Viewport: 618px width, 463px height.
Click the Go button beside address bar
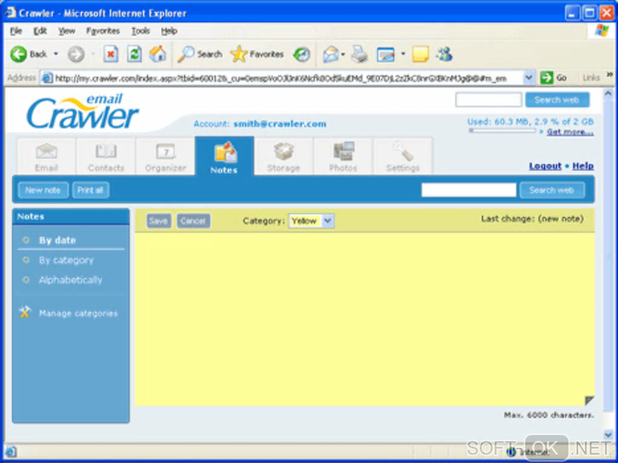coord(554,78)
